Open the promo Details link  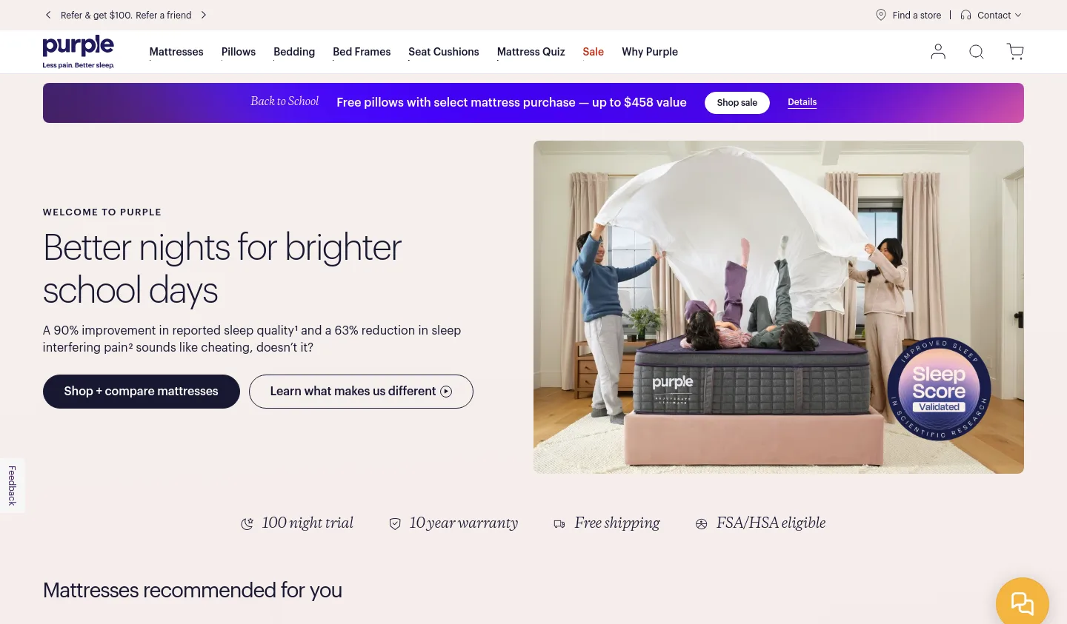click(802, 102)
